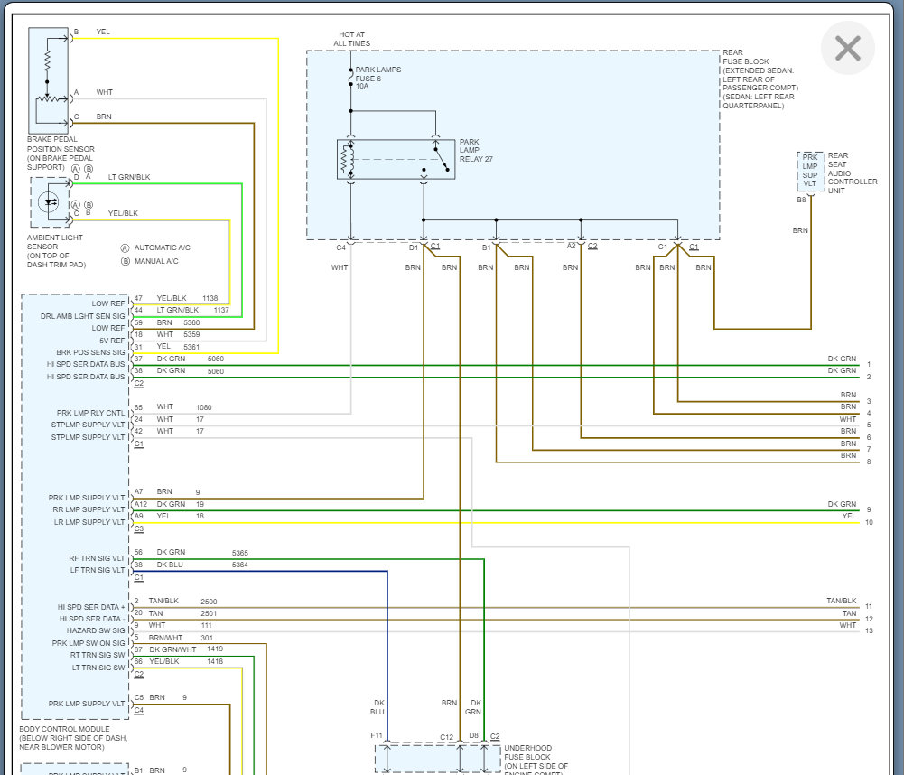Click the Rear Seat Audio Controller Unit box

point(810,172)
